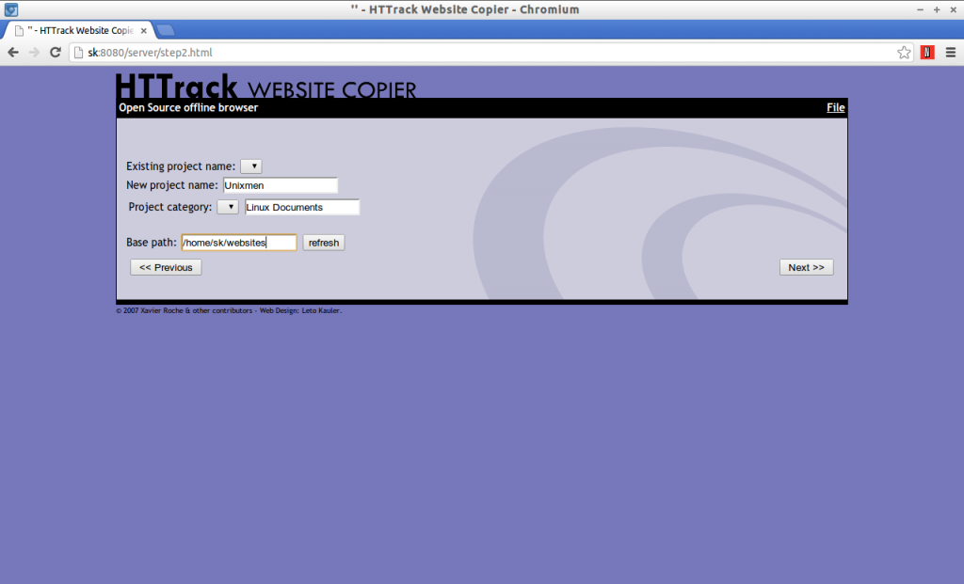The height and width of the screenshot is (584, 964).
Task: Bookmark this page with the star icon
Action: [x=904, y=53]
